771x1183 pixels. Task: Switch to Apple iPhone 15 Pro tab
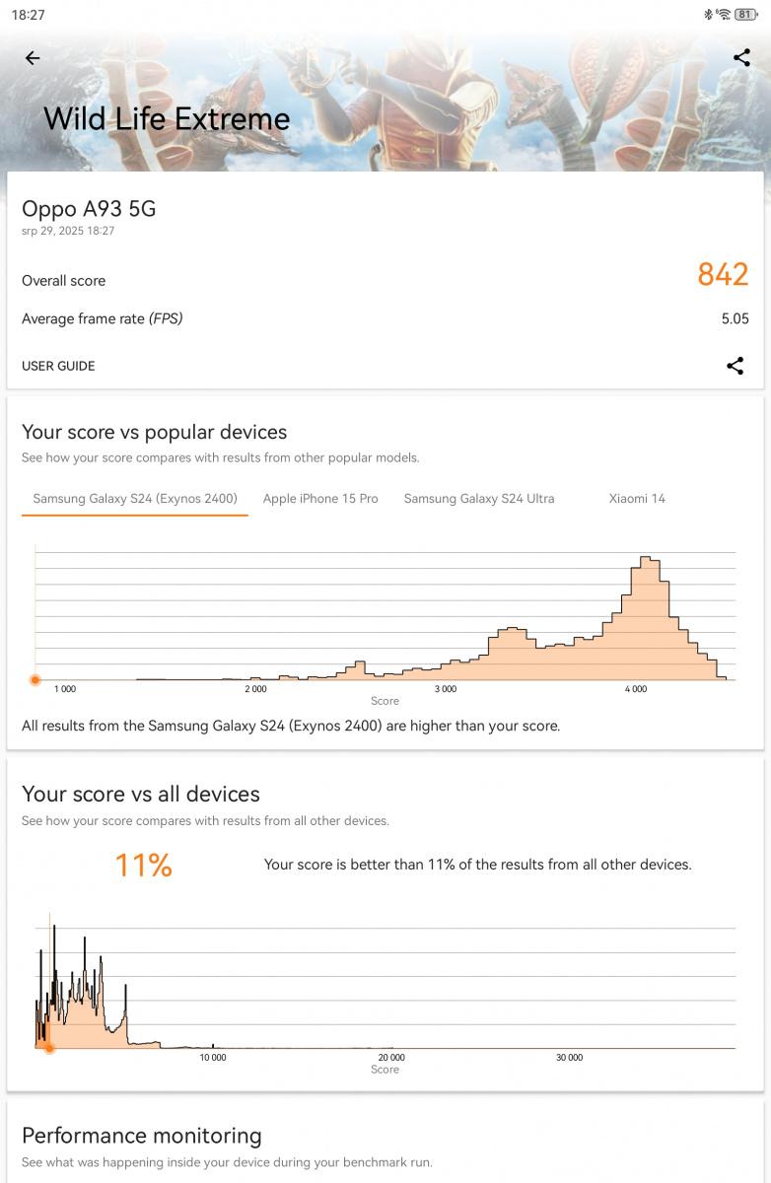coord(320,499)
